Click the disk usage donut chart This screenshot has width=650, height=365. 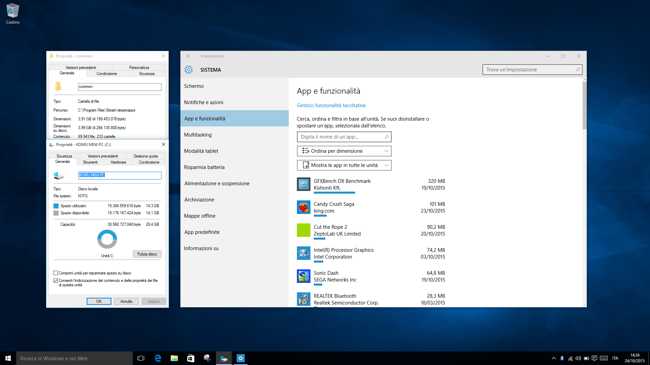pos(107,239)
